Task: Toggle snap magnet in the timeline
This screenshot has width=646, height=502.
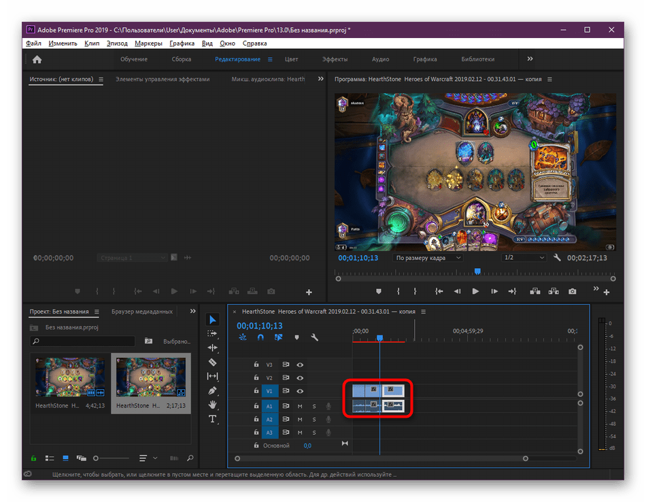Action: [x=260, y=337]
